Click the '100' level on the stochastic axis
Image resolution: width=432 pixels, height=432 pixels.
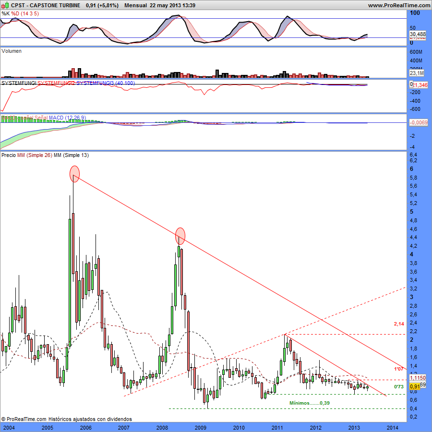415,13
